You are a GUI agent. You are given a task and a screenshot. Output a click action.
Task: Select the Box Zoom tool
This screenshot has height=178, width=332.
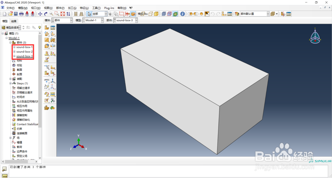click(x=57, y=14)
